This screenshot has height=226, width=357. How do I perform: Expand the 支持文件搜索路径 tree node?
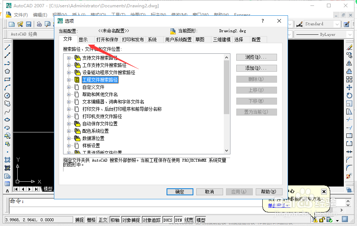[68, 57]
